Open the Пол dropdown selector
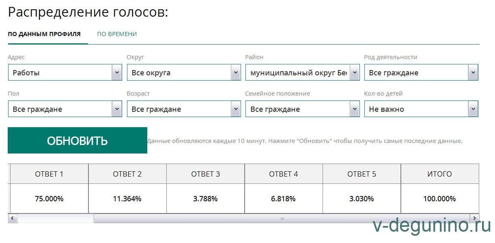The image size is (495, 243). [65, 109]
